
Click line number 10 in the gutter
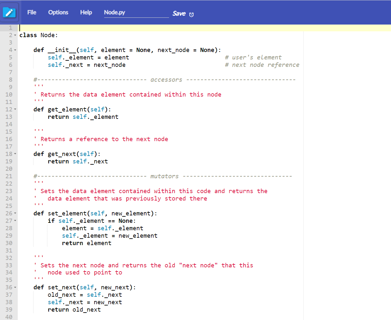click(x=9, y=94)
